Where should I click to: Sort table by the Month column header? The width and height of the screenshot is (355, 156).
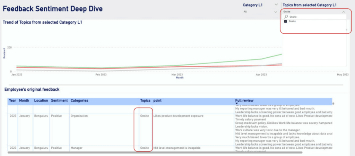coord(24,100)
